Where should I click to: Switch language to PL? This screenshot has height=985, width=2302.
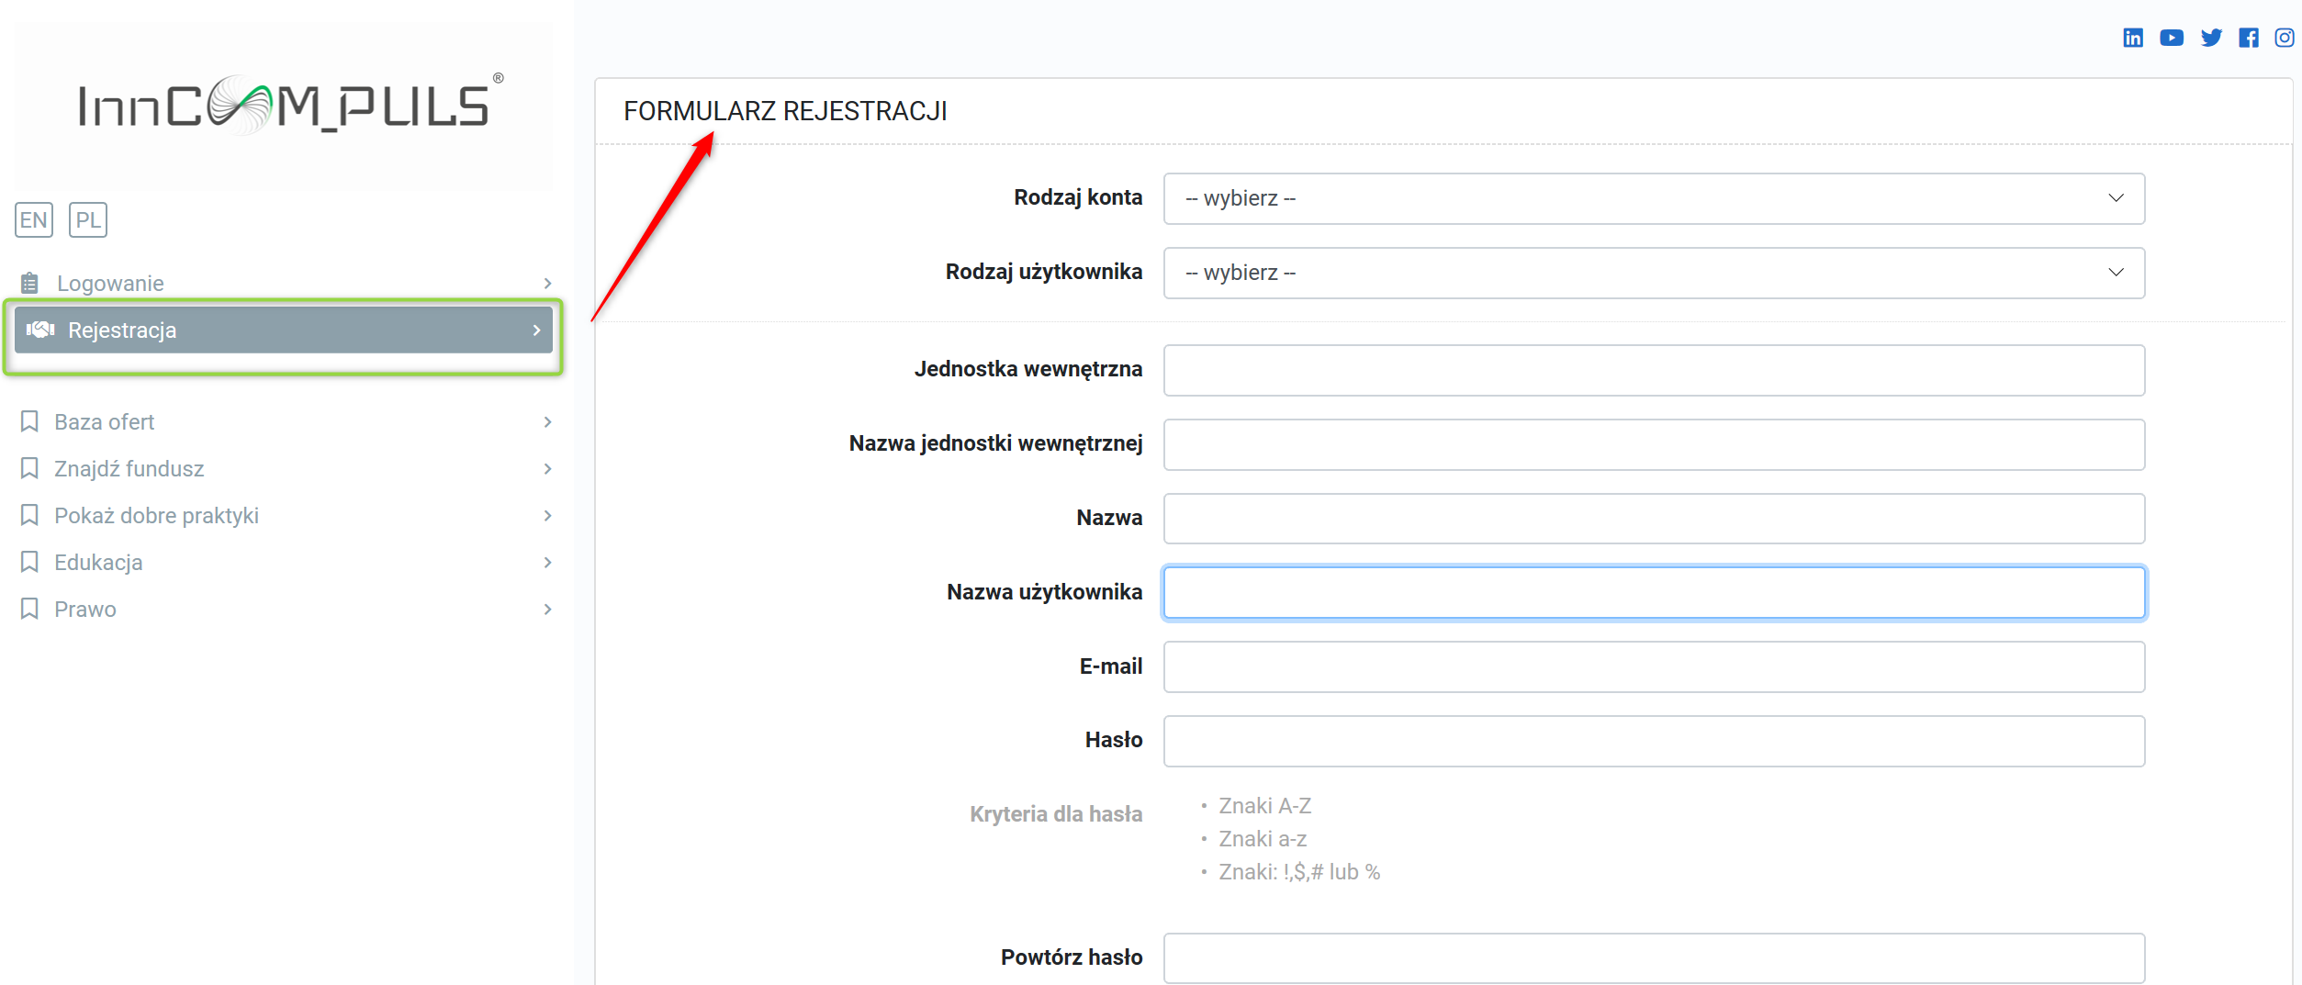(x=88, y=220)
